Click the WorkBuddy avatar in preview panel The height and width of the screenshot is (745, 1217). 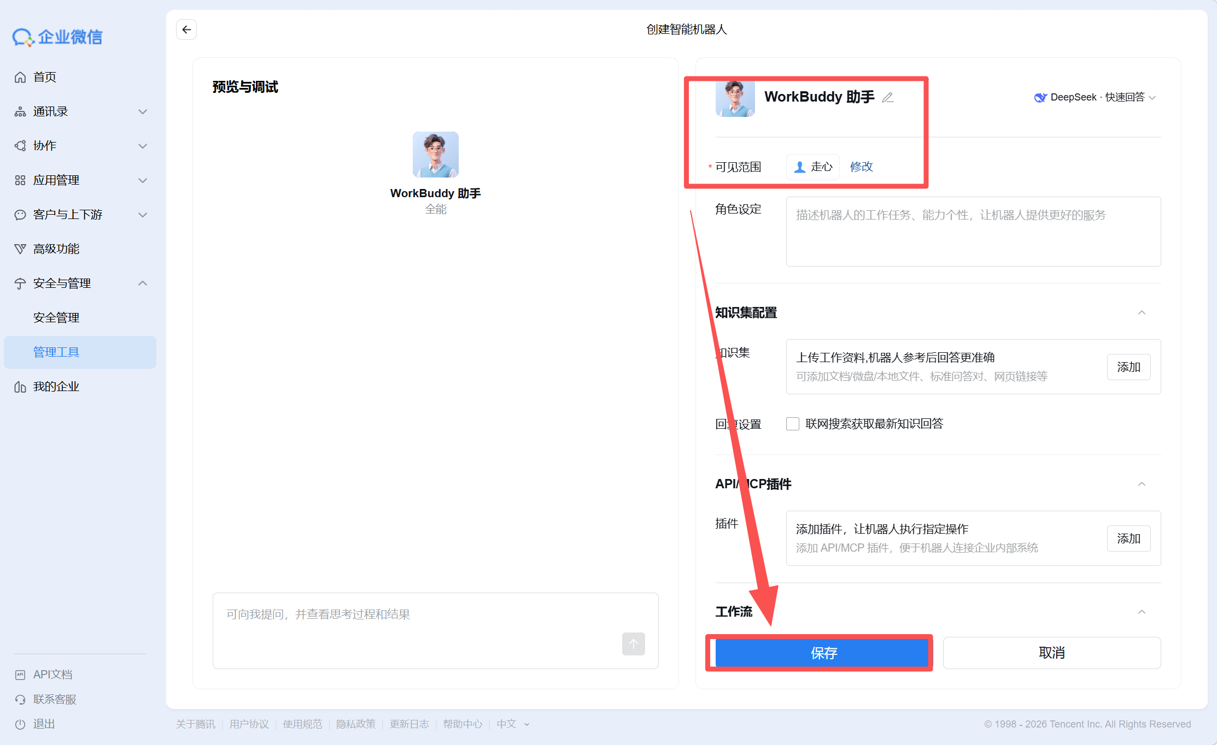(x=435, y=155)
